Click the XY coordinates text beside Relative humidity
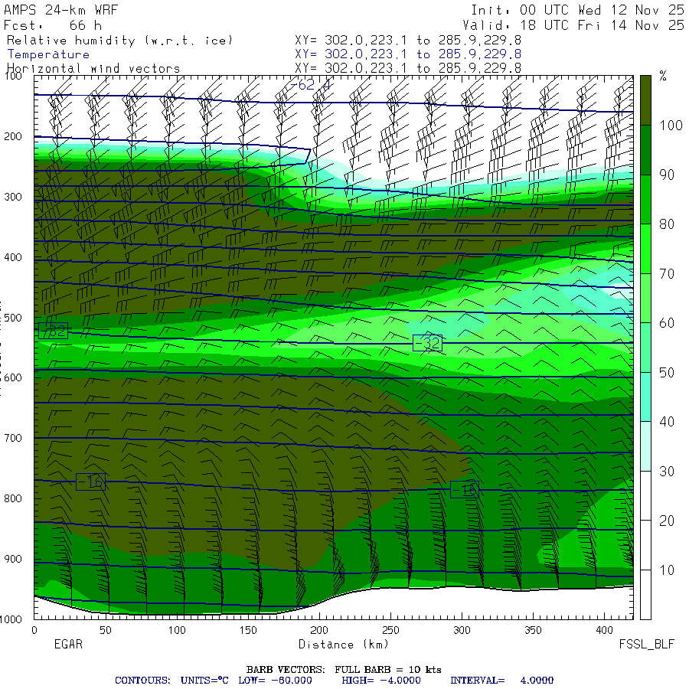 click(408, 41)
